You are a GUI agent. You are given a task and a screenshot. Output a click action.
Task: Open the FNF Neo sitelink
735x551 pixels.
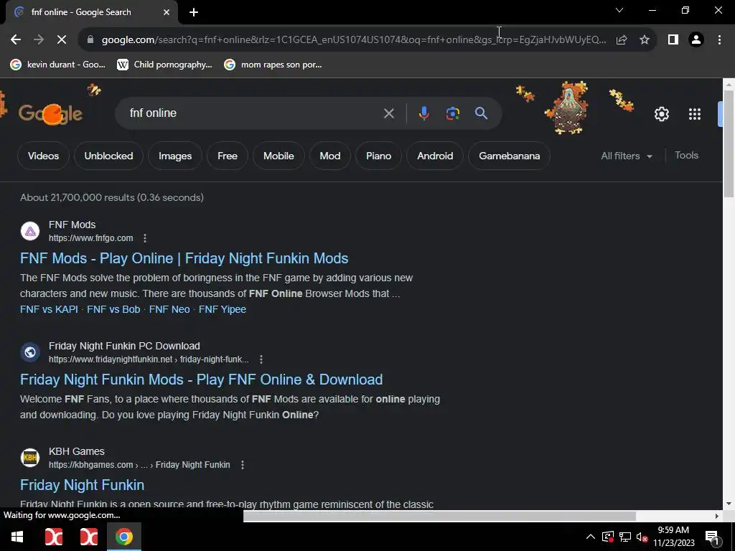click(x=169, y=309)
